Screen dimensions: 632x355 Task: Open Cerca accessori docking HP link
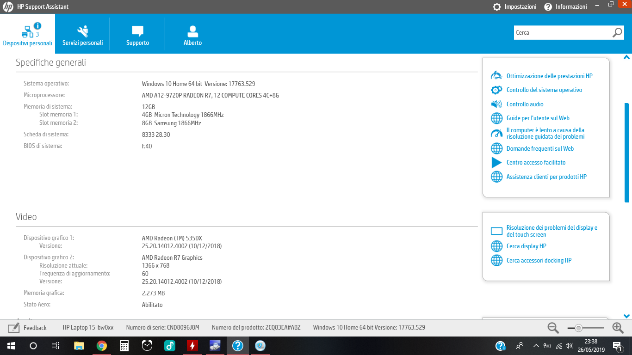(x=539, y=261)
